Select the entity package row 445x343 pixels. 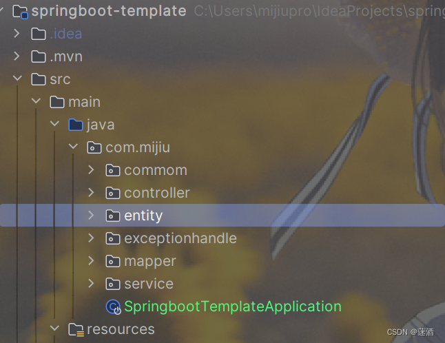pyautogui.click(x=222, y=215)
